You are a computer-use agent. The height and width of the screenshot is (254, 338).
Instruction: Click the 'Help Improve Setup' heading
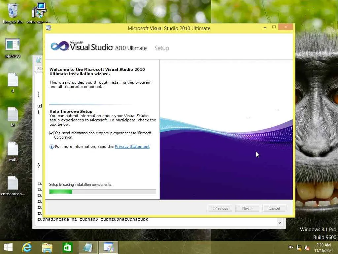tap(71, 111)
